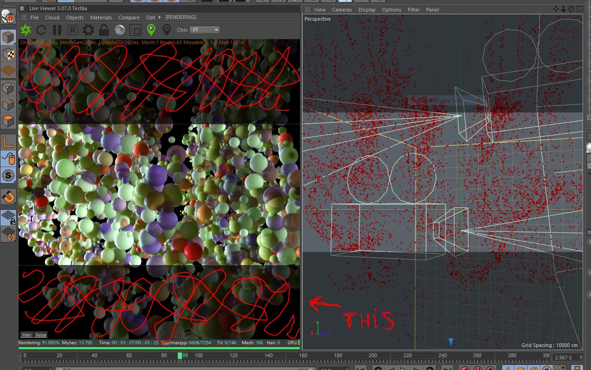Pause the Live Viewer rendering

(57, 30)
